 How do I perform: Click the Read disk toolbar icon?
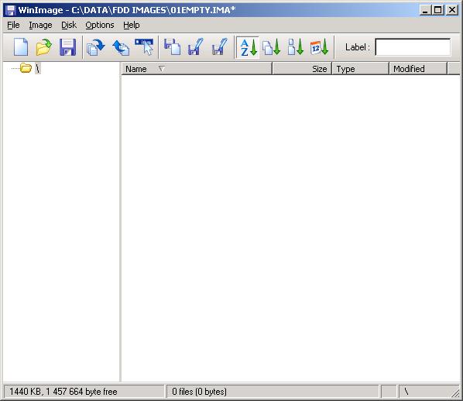coord(96,47)
